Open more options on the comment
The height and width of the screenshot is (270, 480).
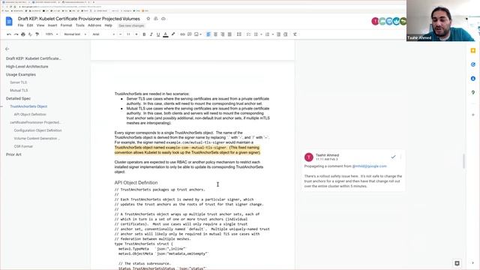(400, 157)
